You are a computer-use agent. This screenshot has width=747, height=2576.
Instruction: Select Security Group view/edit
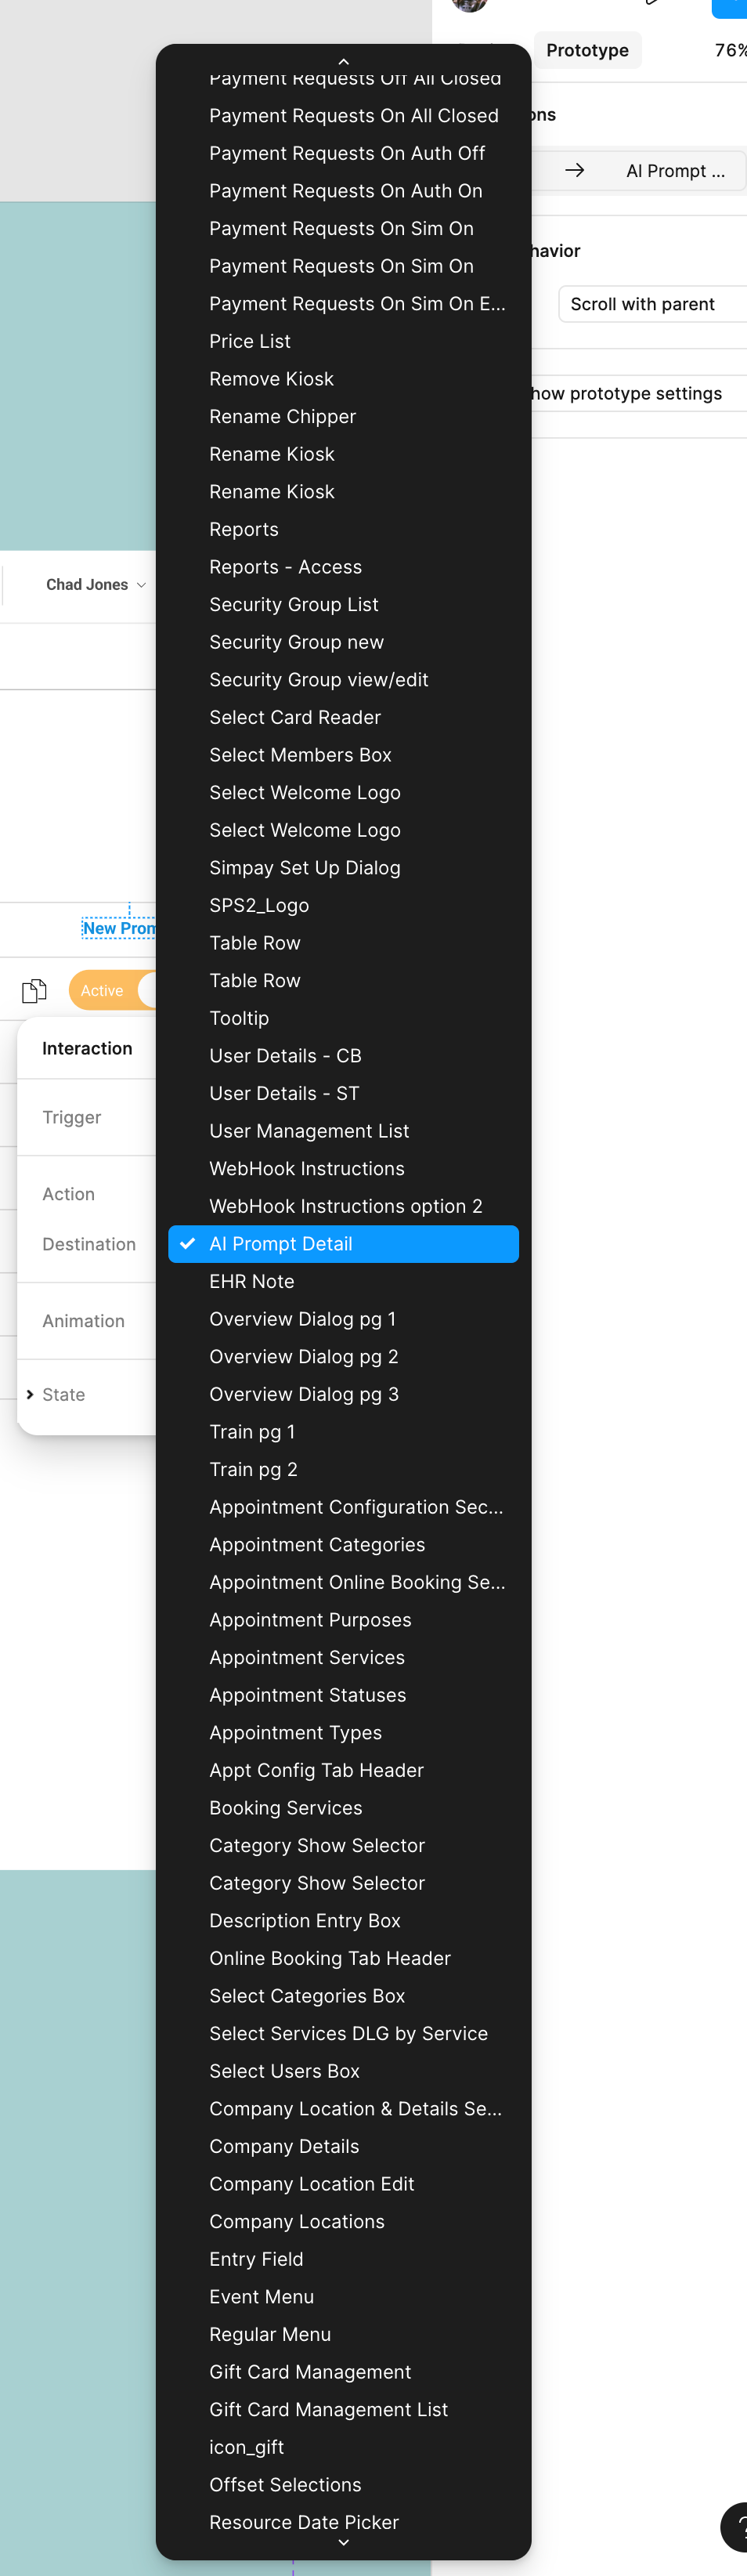pyautogui.click(x=343, y=680)
